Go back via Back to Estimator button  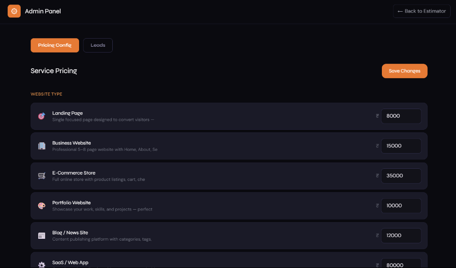click(x=421, y=11)
